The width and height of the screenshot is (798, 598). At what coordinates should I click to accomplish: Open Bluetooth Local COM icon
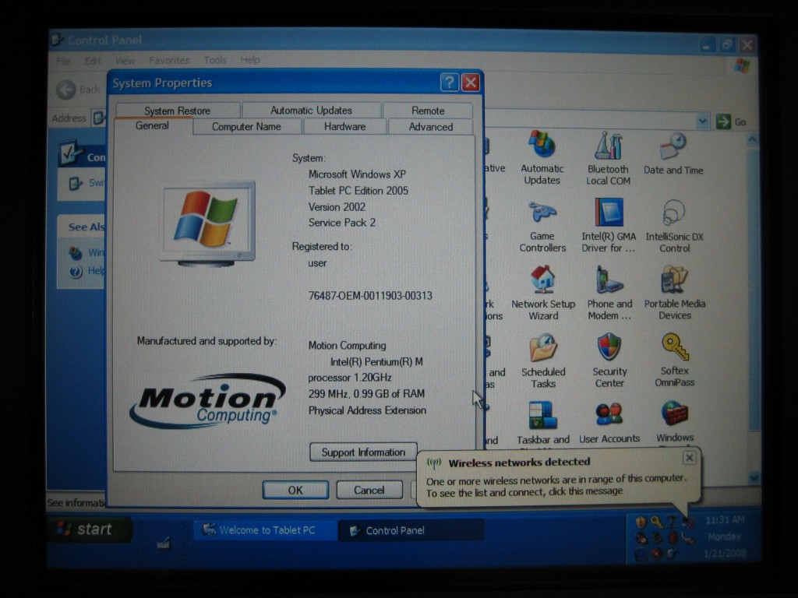click(608, 158)
